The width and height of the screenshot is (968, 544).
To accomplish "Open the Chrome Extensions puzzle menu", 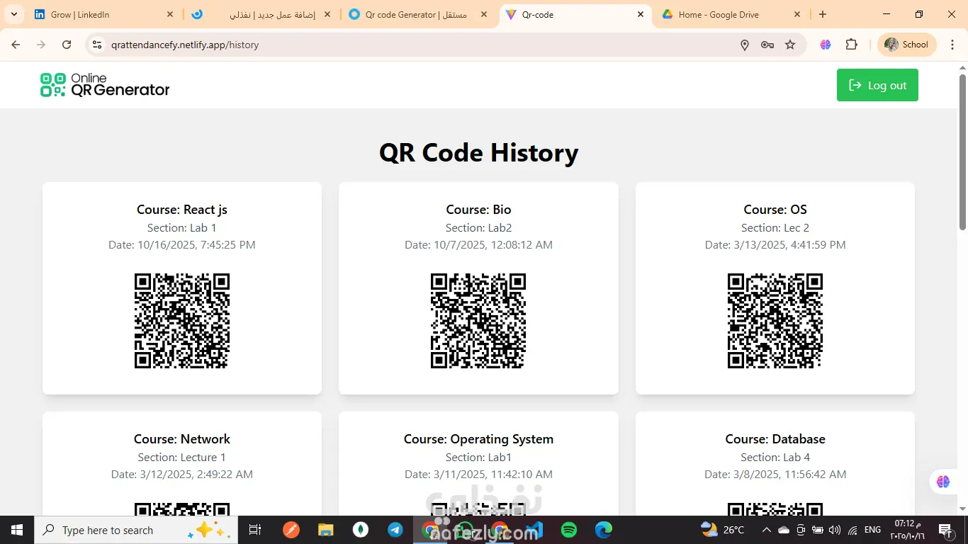I will 852,45.
